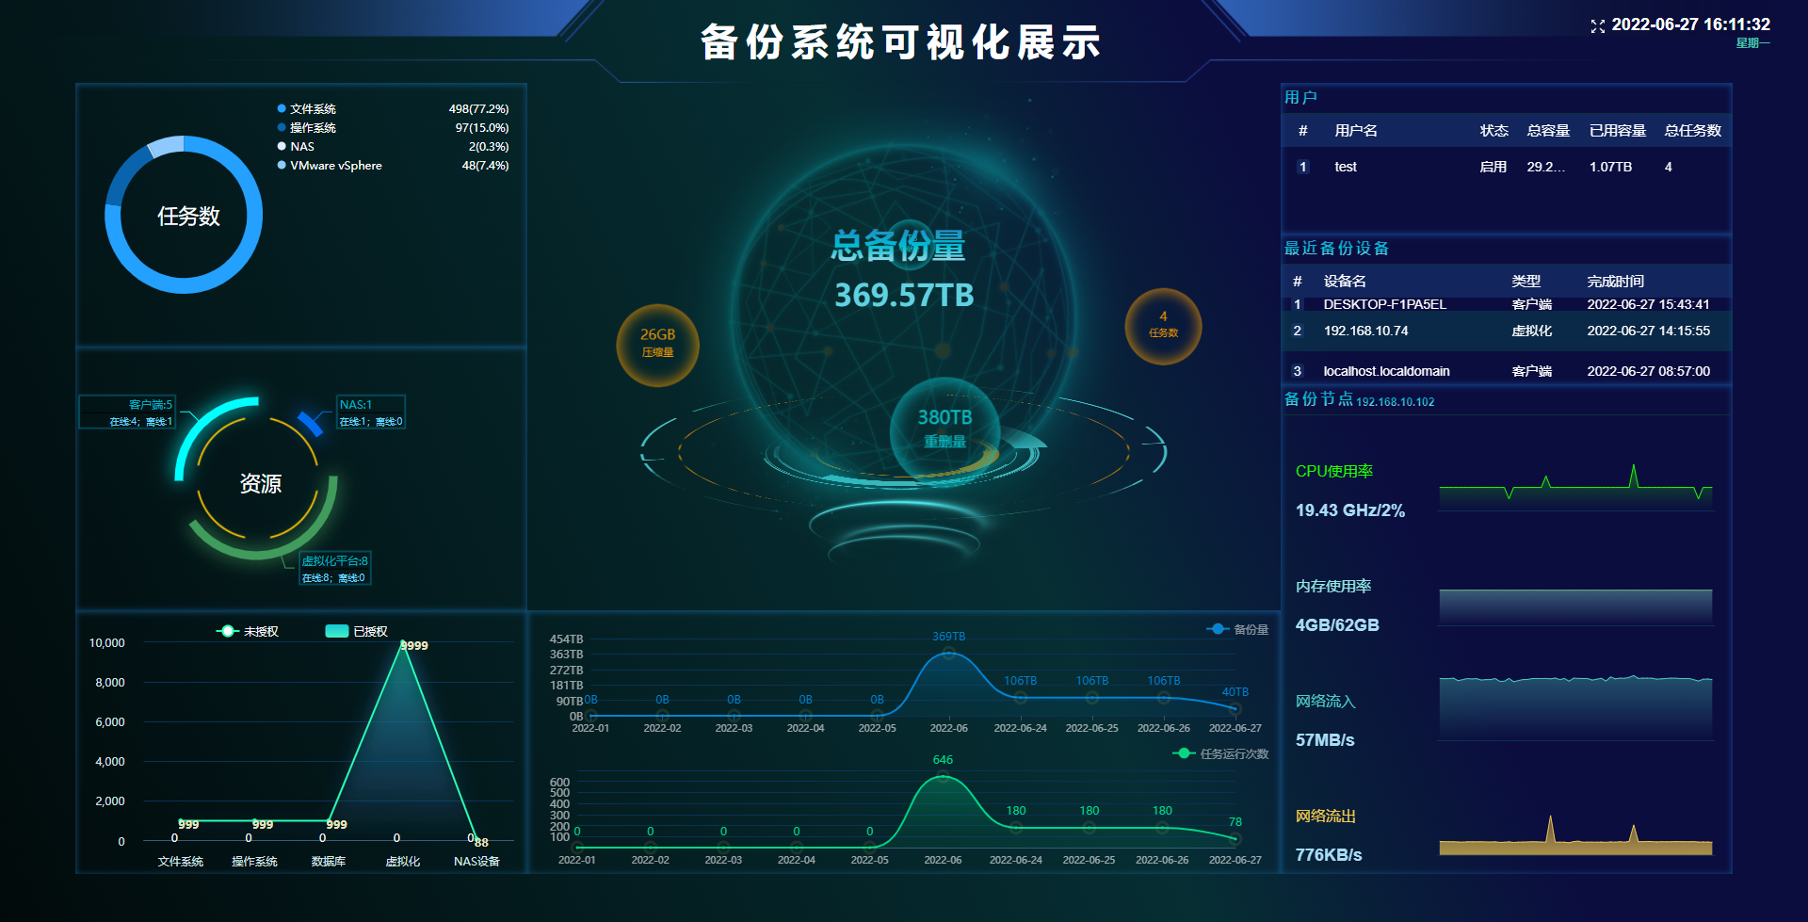This screenshot has width=1808, height=922.
Task: Toggle the 文件系统 legend entry
Action: (x=312, y=109)
